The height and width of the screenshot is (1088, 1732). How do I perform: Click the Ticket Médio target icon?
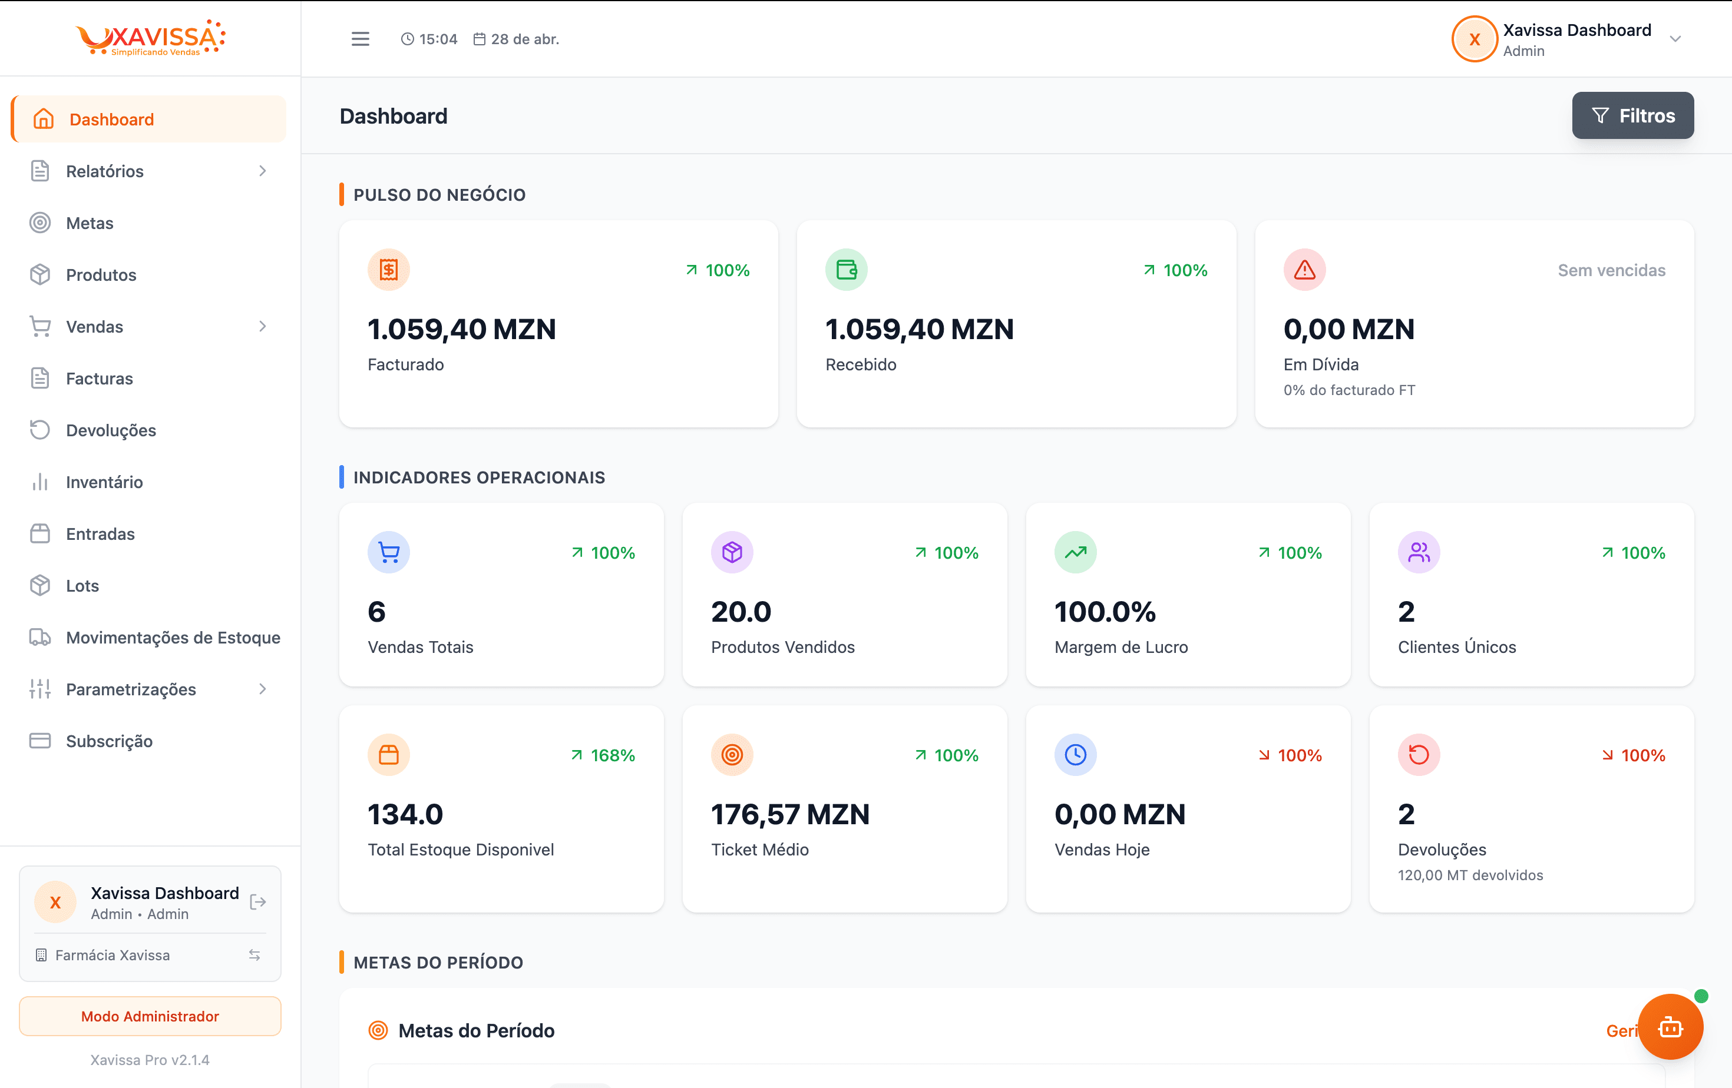click(x=732, y=755)
